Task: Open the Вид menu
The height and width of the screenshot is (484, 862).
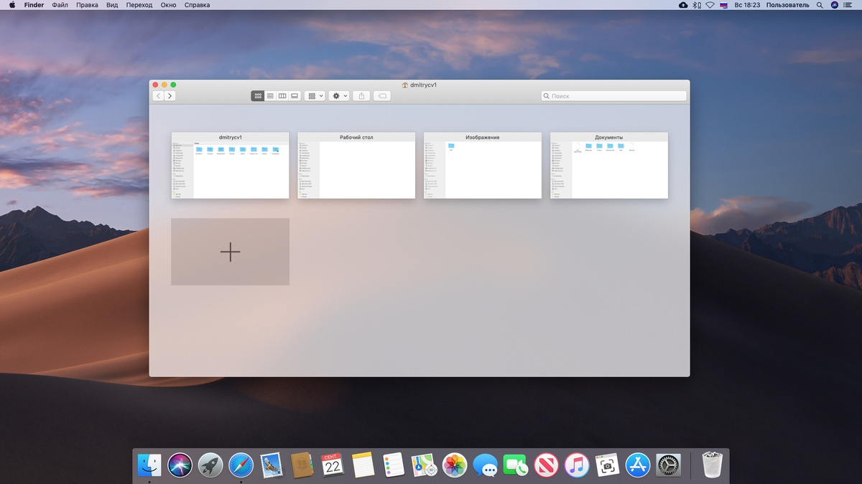Action: click(112, 5)
